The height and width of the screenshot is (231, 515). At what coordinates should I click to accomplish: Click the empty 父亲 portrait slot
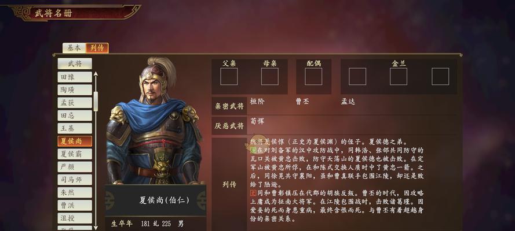pyautogui.click(x=229, y=76)
